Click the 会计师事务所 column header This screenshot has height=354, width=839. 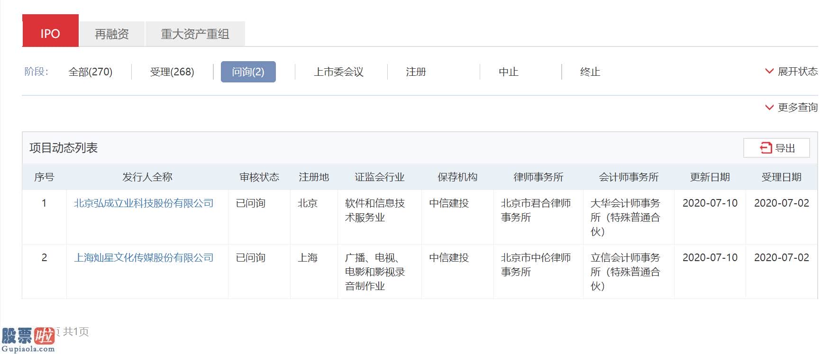(x=629, y=177)
